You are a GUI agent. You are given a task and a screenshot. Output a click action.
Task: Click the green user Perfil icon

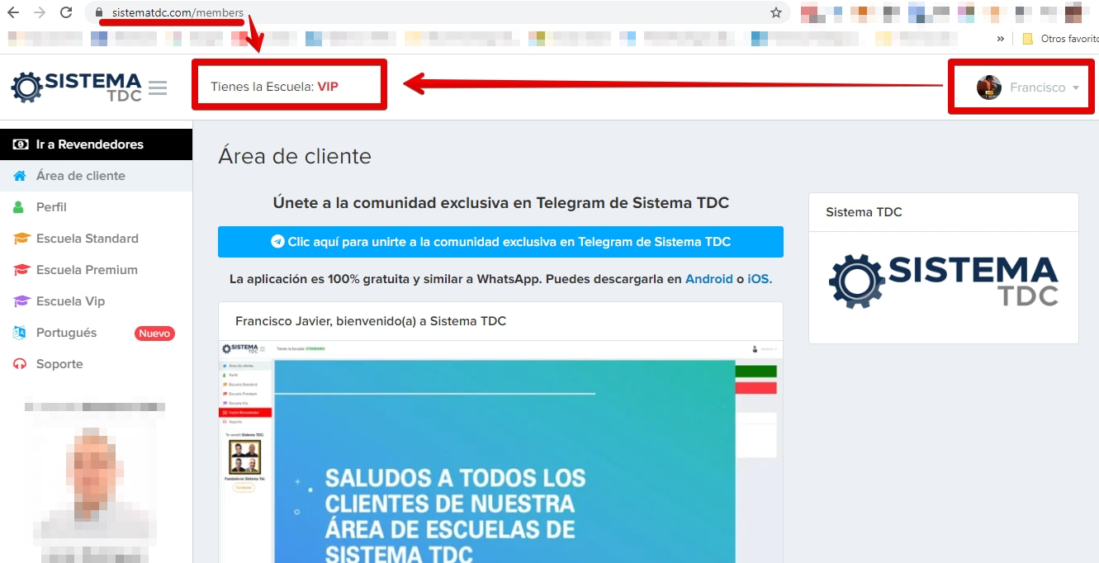tap(20, 207)
